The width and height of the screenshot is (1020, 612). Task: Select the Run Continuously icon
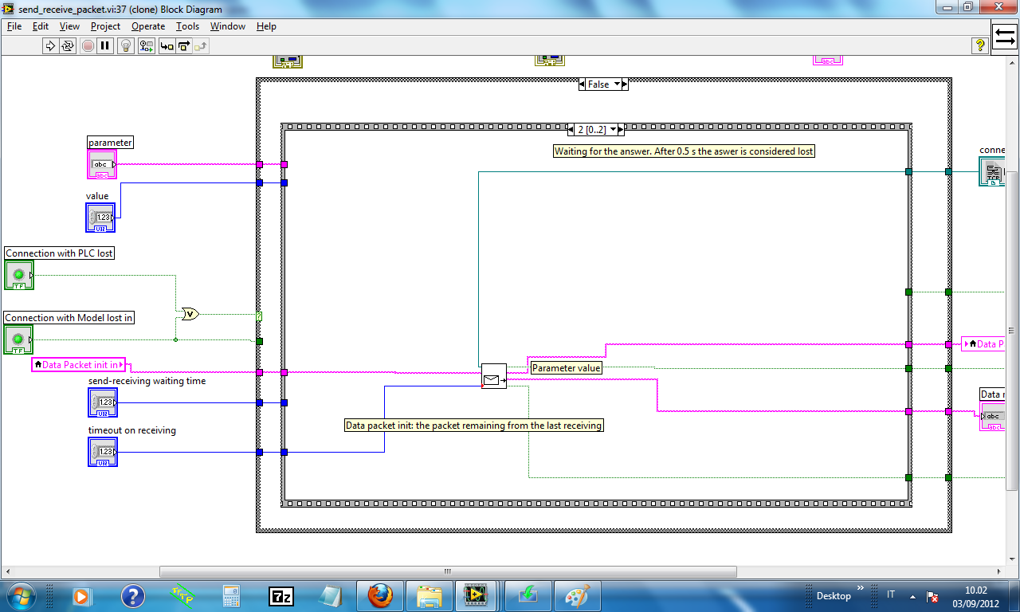click(x=68, y=45)
